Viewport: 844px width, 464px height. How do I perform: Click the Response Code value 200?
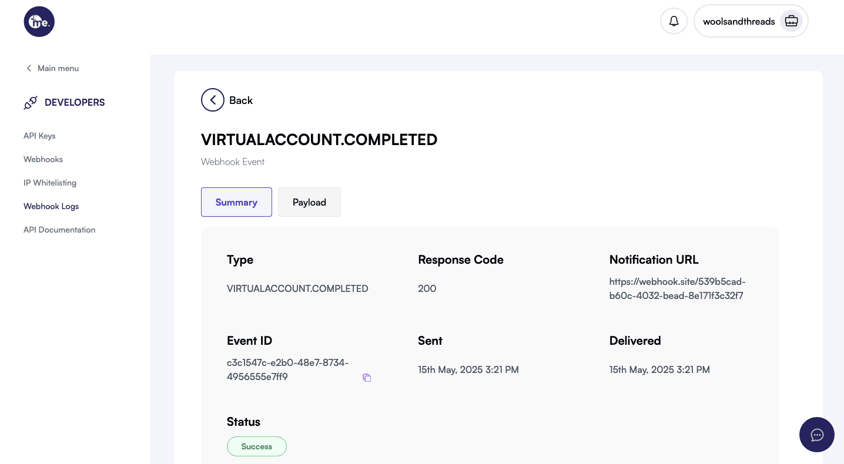(x=427, y=288)
